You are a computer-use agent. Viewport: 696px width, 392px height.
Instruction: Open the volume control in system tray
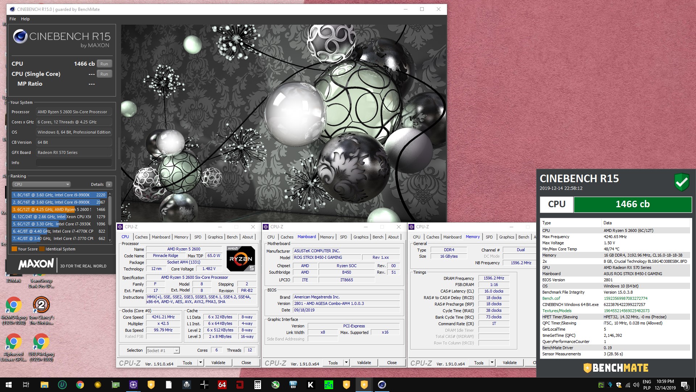point(636,385)
